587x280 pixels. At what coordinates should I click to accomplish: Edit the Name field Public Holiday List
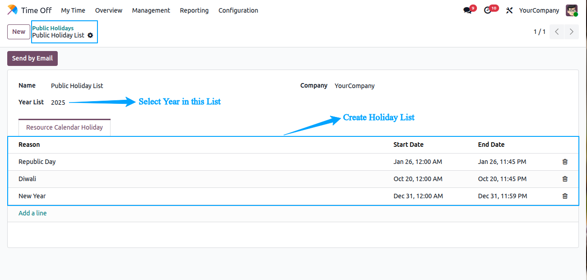77,86
